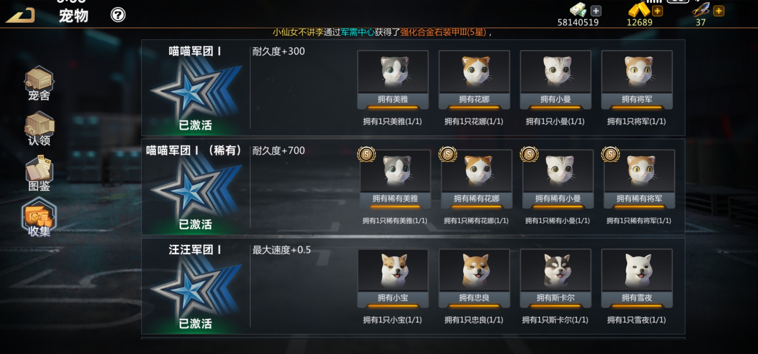Click the 强化合金右装甲III item link

pyautogui.click(x=443, y=32)
